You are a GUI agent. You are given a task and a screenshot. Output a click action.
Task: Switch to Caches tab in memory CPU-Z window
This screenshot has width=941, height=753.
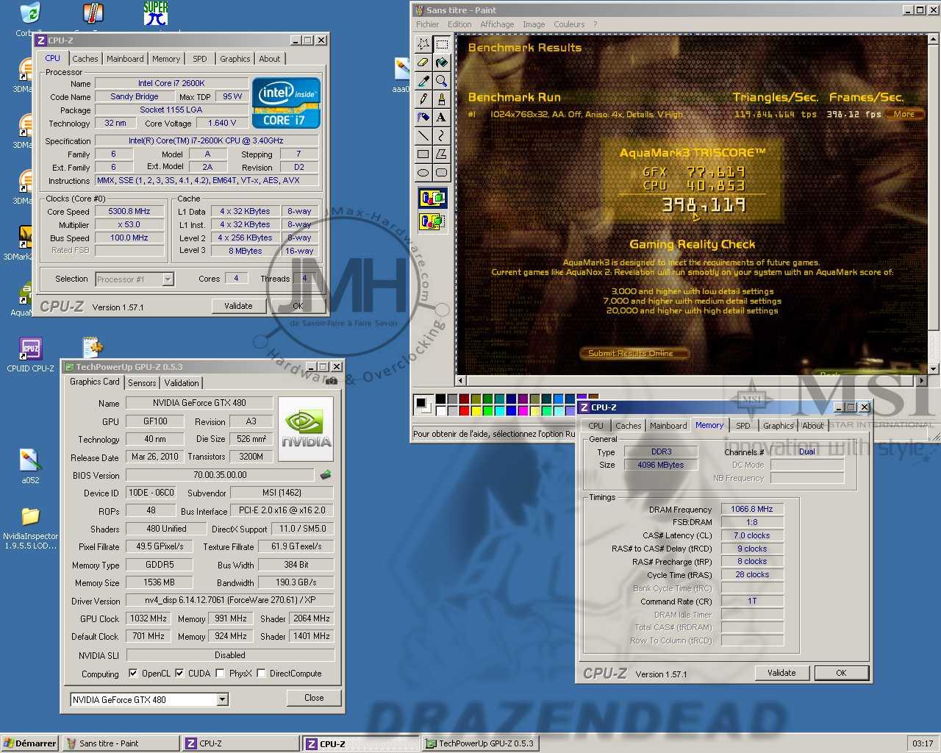[x=628, y=426]
